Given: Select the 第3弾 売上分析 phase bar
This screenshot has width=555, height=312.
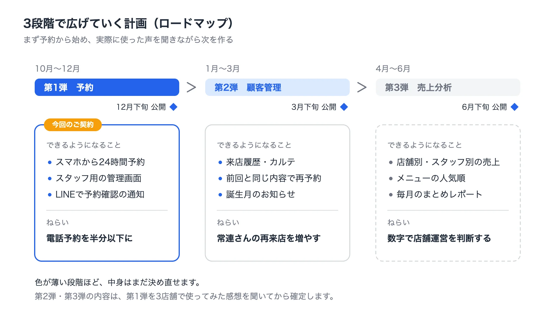Looking at the screenshot, I should [448, 87].
